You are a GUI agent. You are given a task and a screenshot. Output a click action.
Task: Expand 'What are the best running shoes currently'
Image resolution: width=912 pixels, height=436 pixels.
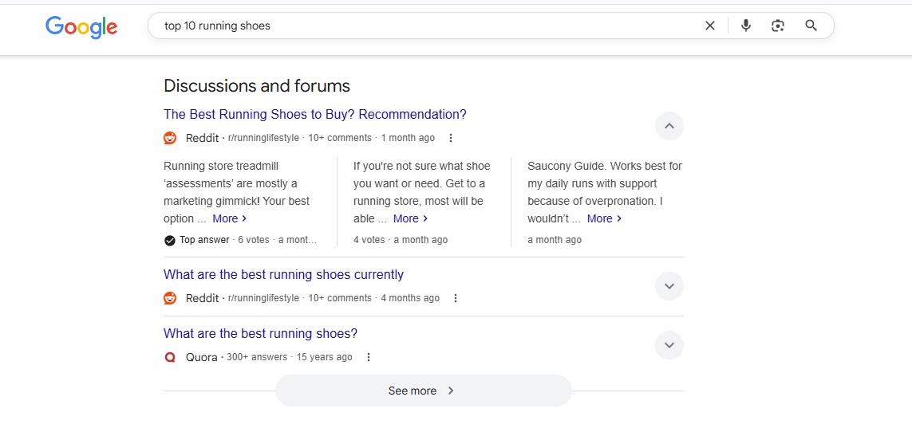coord(669,286)
